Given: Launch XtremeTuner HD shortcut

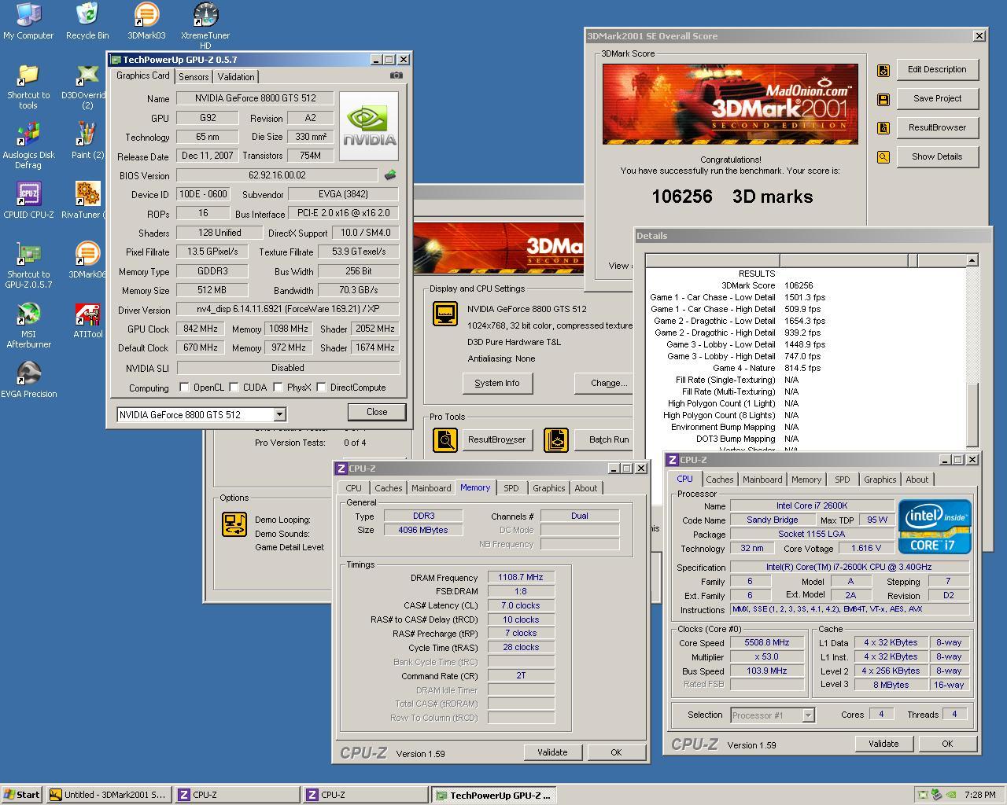Looking at the screenshot, I should pyautogui.click(x=205, y=26).
